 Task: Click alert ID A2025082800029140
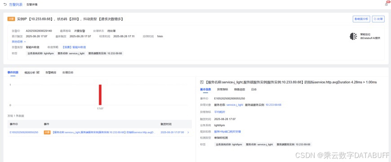pyautogui.click(x=39, y=31)
